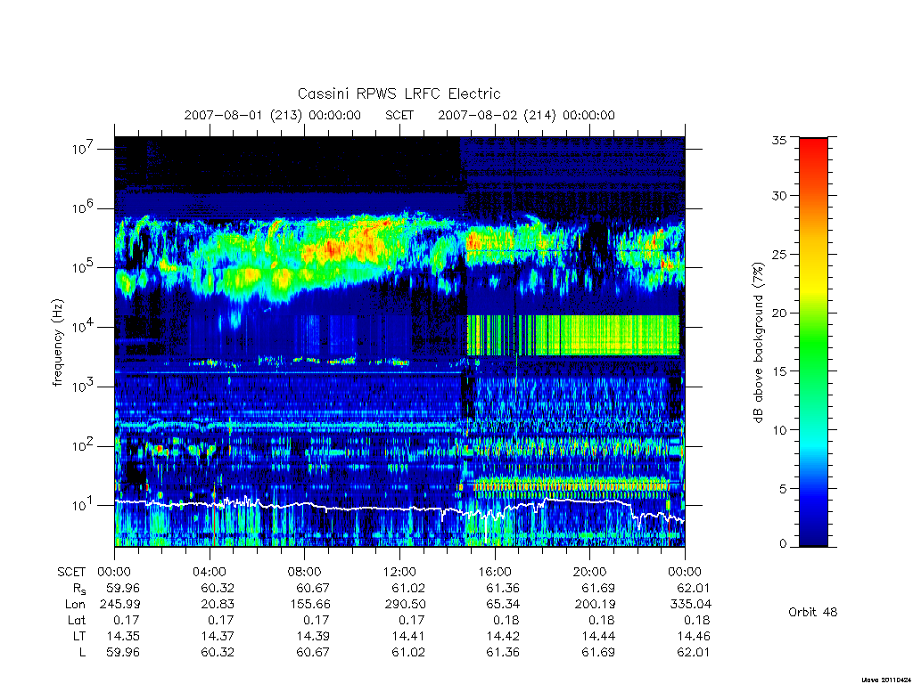913x684 pixels.
Task: Click the cyan region of colorbar near 10
Action: click(813, 430)
